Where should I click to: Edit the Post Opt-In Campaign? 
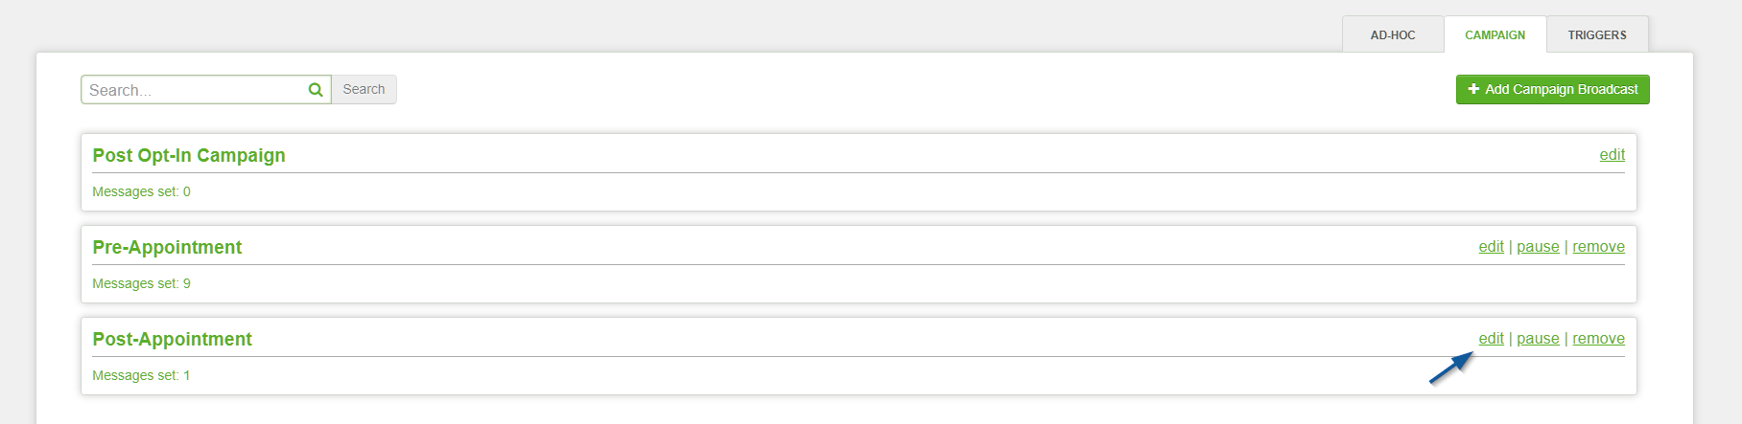click(1612, 155)
